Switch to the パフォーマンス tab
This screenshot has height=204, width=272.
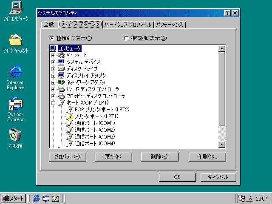170,25
